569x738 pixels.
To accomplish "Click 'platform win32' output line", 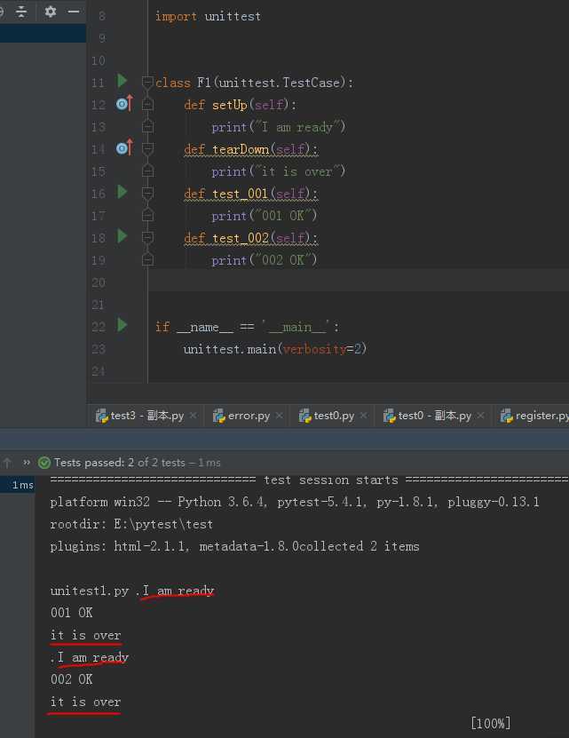I will (x=295, y=502).
